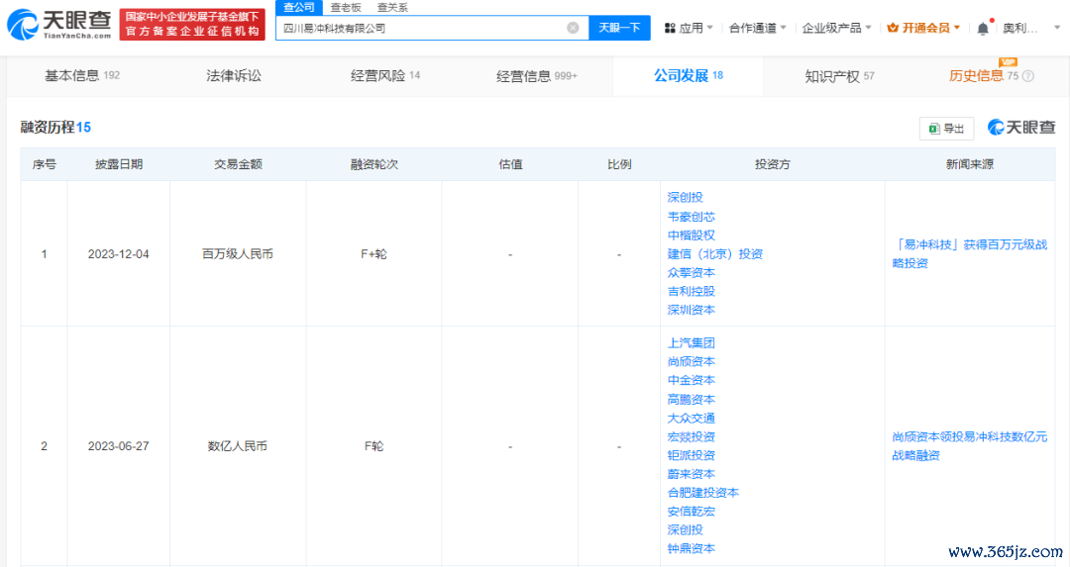Click the search button 天眼一下
Image resolution: width=1070 pixels, height=567 pixels.
(x=619, y=28)
